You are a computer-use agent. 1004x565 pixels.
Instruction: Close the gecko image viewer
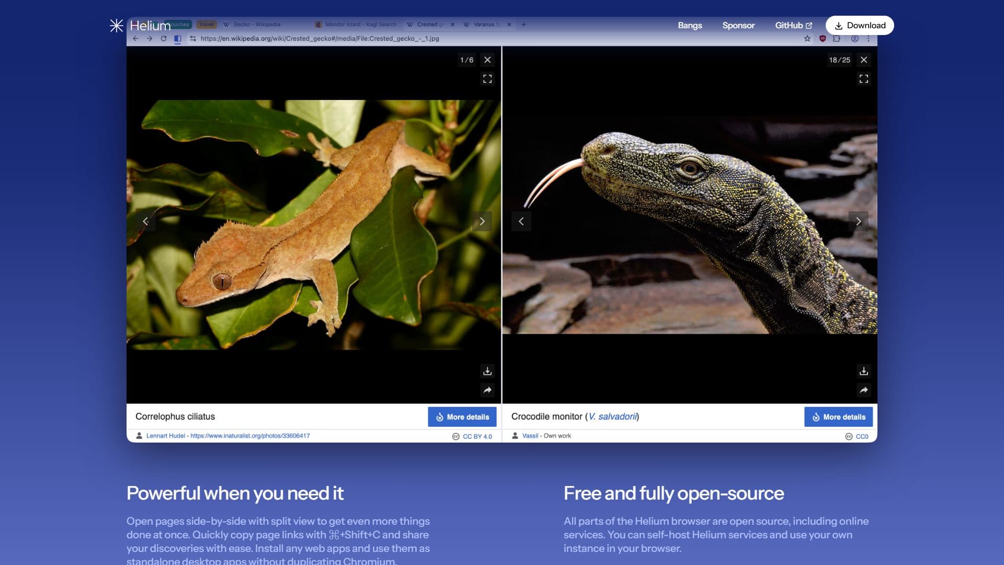pos(487,60)
